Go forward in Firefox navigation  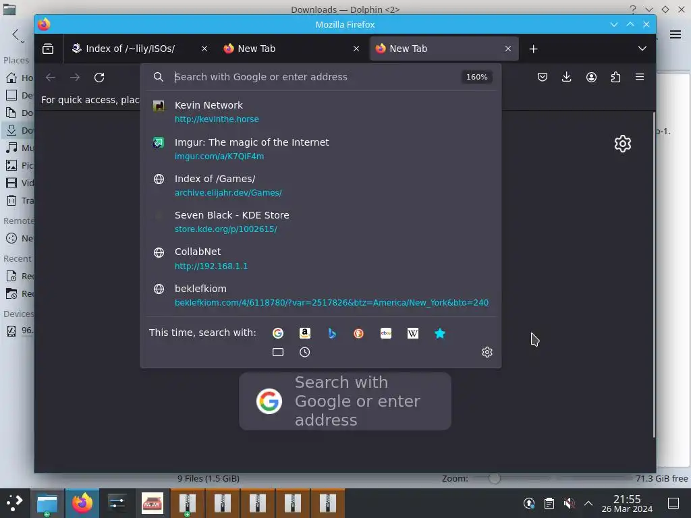[75, 78]
